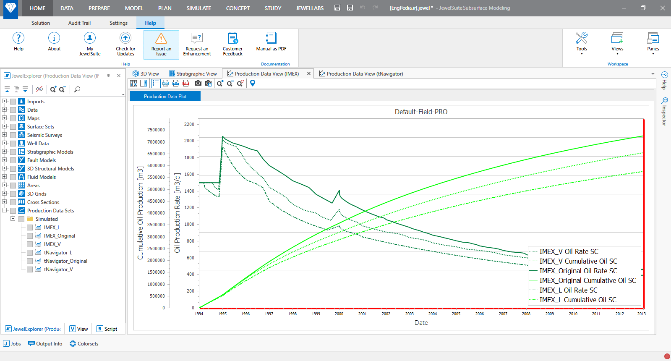Open the About information icon
Viewport: 671px width, 361px height.
[x=54, y=38]
